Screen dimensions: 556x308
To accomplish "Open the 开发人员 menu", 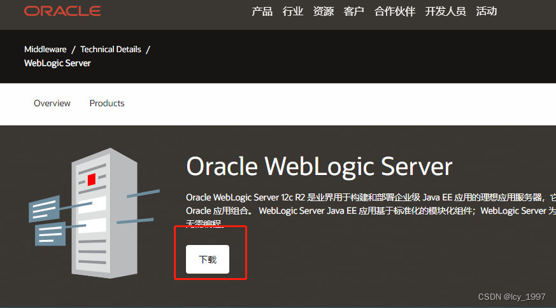I will [445, 11].
